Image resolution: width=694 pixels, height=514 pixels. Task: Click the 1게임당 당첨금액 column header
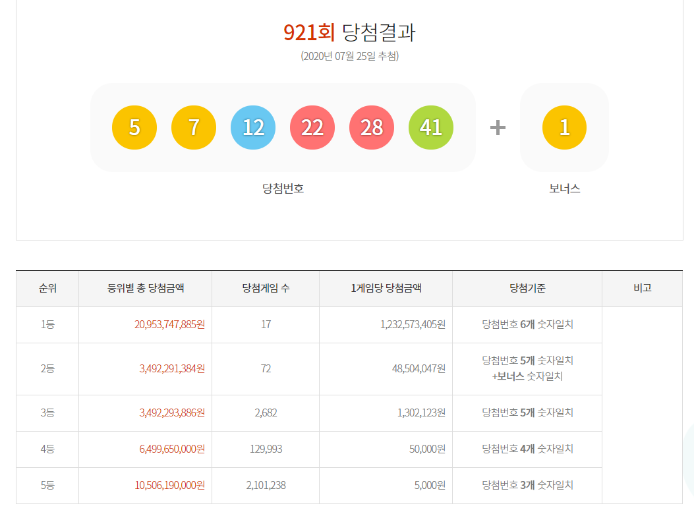click(x=386, y=288)
